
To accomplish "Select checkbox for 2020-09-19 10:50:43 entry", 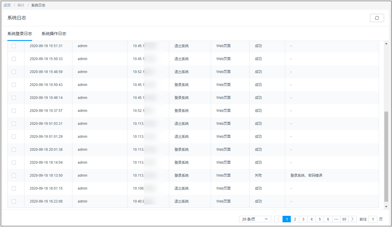I will pos(14,85).
